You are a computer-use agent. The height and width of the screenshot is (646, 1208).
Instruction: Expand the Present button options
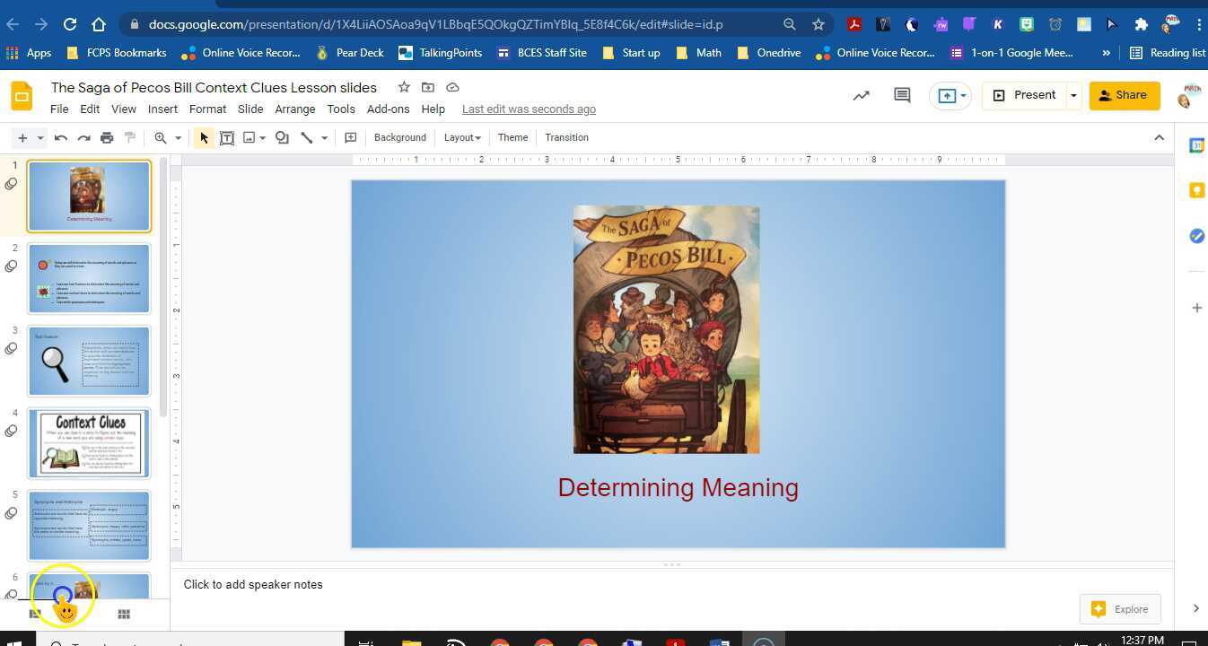click(1073, 95)
